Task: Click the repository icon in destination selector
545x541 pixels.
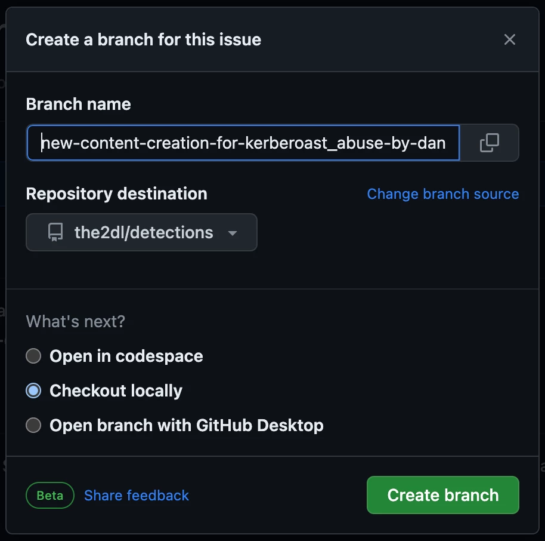Action: click(55, 232)
